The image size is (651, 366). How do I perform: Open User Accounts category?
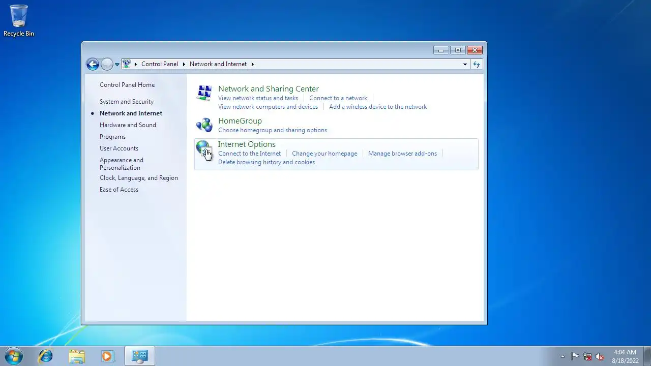tap(119, 148)
